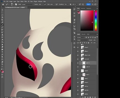Open the brush settings panel icon
Viewport: 120px width, 98px height.
16,4
